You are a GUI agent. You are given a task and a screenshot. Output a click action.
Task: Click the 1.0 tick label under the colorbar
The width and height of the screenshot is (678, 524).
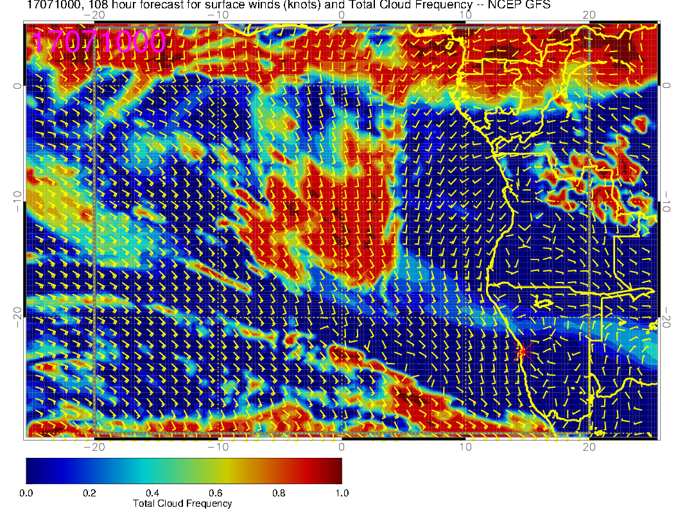click(x=342, y=493)
